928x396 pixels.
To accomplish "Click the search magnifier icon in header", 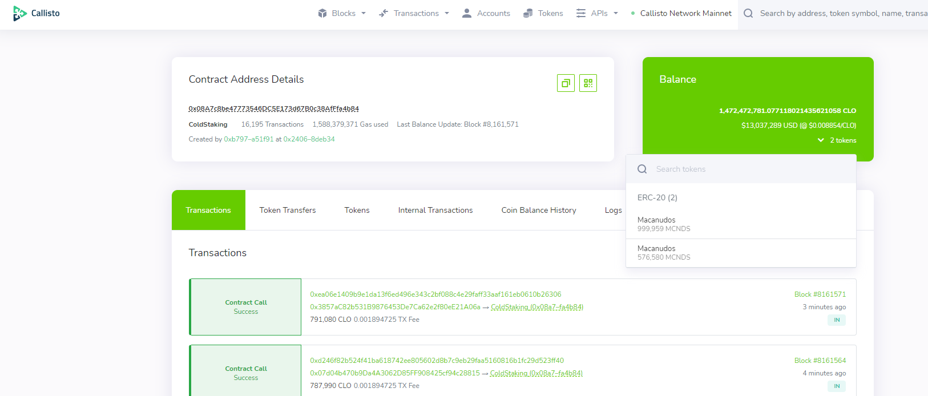I will click(x=748, y=13).
